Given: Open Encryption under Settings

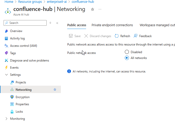Looking at the screenshot, I should [x=23, y=97].
